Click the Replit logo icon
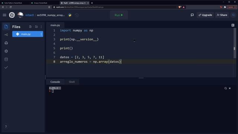Image resolution: width=238 pixels, height=134 pixels. pyautogui.click(x=12, y=15)
